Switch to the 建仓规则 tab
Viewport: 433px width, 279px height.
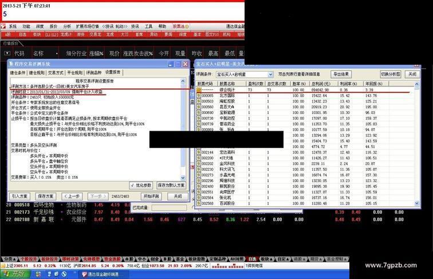tap(37, 73)
